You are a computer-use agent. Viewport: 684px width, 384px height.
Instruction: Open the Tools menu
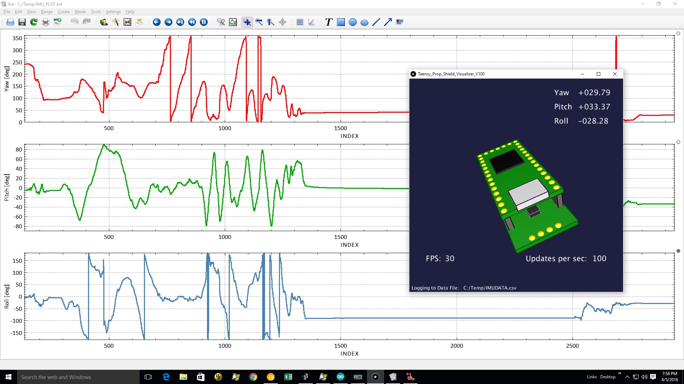tap(95, 12)
